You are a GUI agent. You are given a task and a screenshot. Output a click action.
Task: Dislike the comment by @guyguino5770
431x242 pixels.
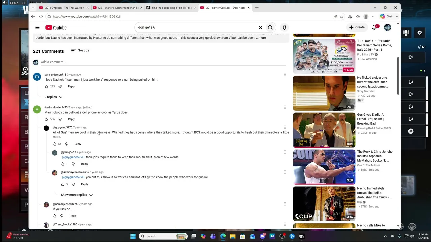click(67, 144)
